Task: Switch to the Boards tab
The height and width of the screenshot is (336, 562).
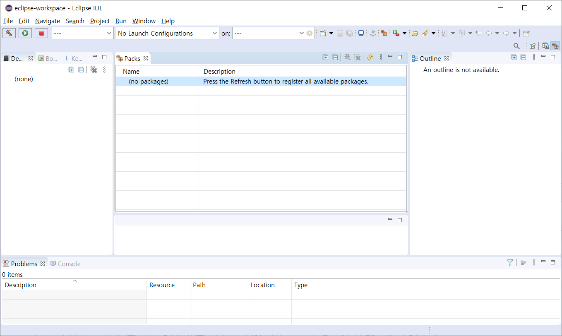Action: [48, 58]
